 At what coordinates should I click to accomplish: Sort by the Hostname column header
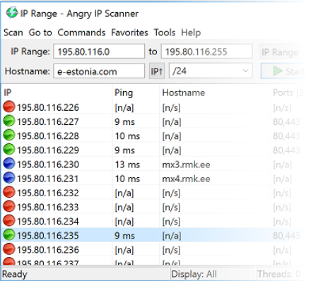(x=215, y=92)
